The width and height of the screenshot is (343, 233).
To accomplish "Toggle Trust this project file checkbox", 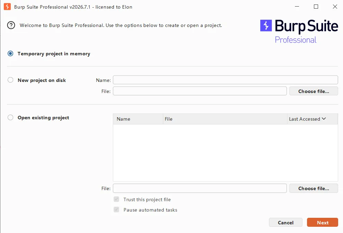I will [x=116, y=199].
